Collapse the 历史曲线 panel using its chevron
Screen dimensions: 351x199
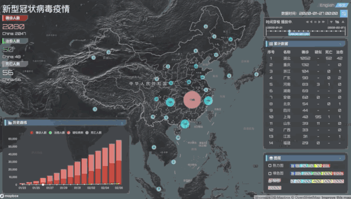tap(122, 123)
